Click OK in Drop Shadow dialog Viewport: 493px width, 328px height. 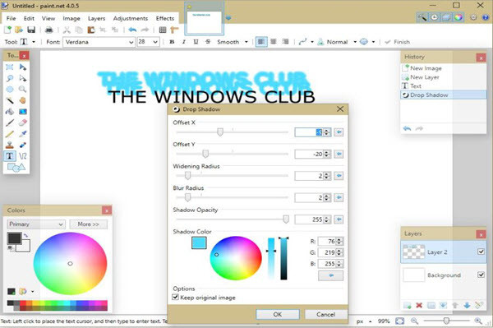click(278, 314)
